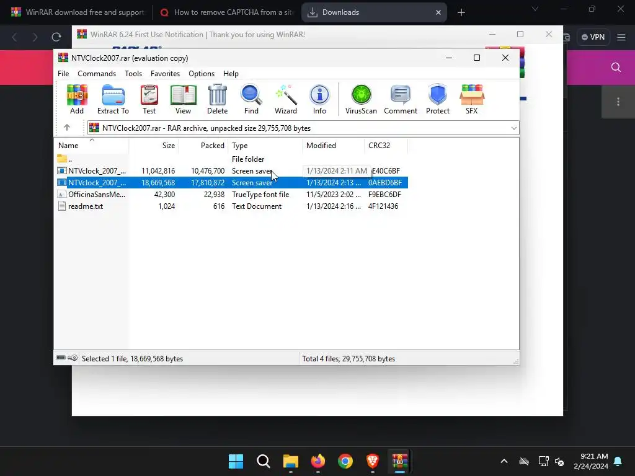
Task: Open the browser hamburger menu
Action: pyautogui.click(x=621, y=37)
